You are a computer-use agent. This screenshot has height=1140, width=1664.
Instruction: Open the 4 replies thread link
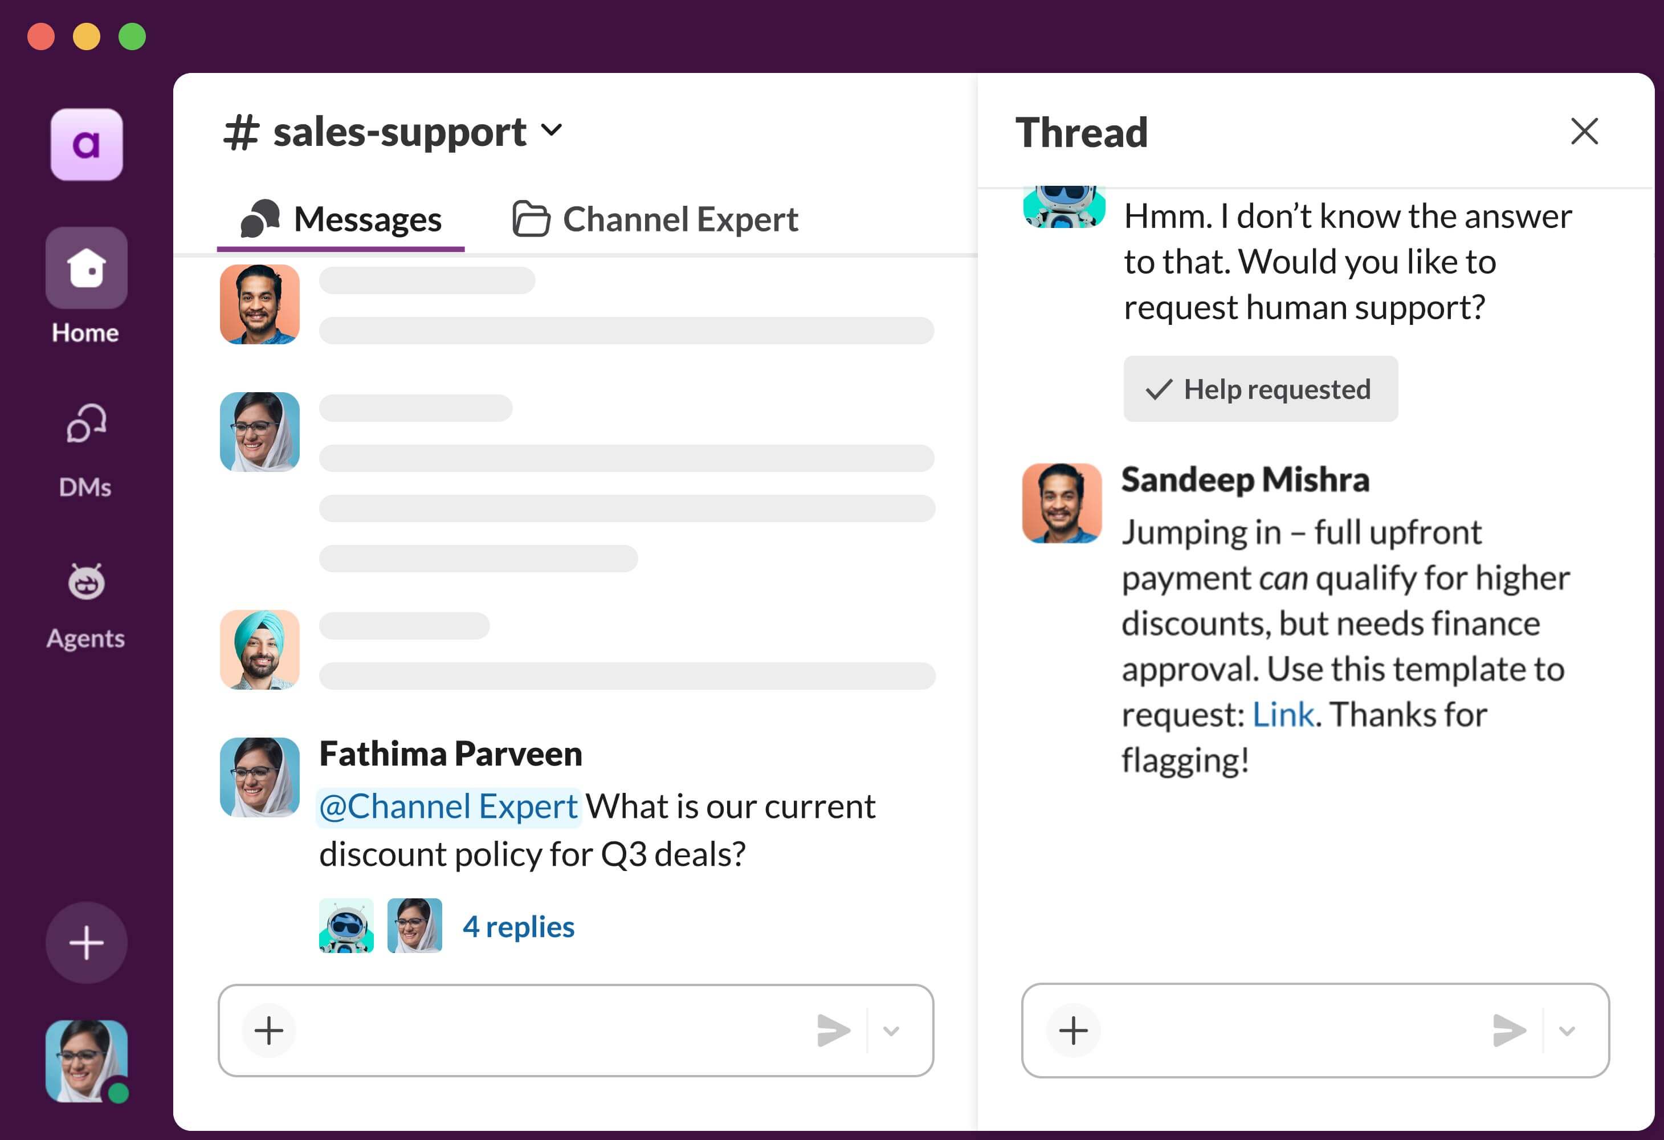[519, 927]
